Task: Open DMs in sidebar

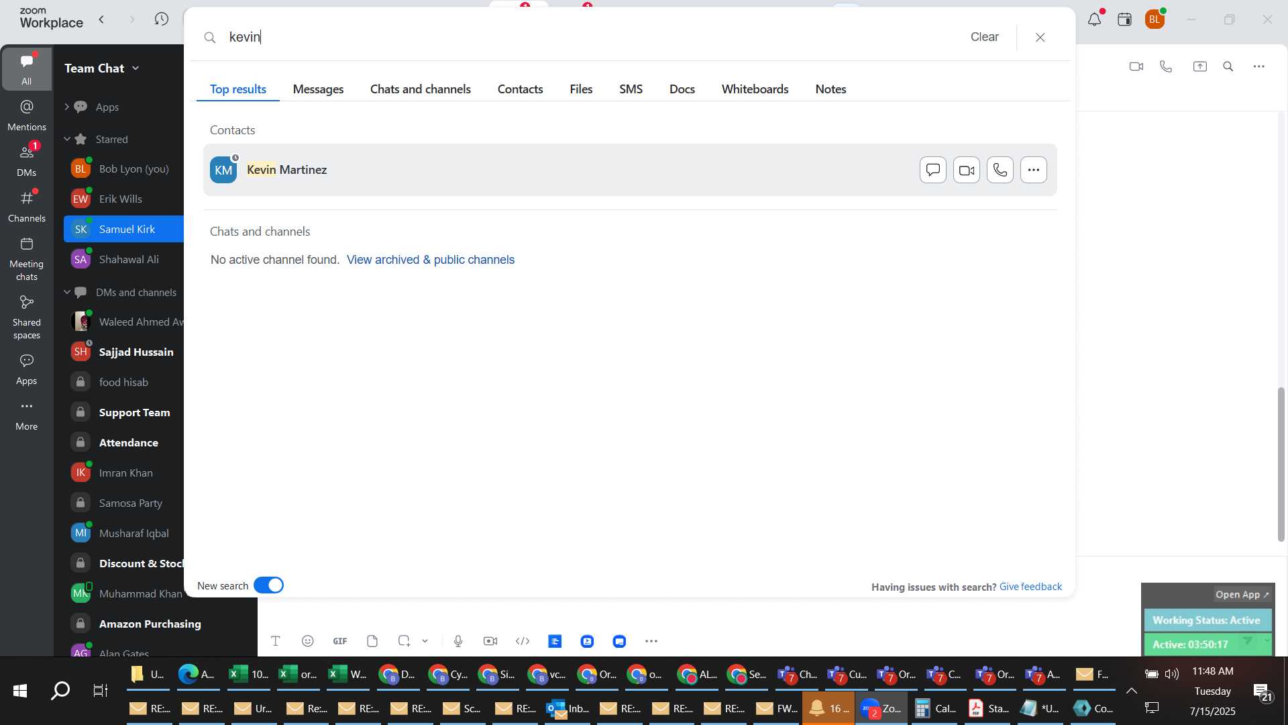Action: 26,161
